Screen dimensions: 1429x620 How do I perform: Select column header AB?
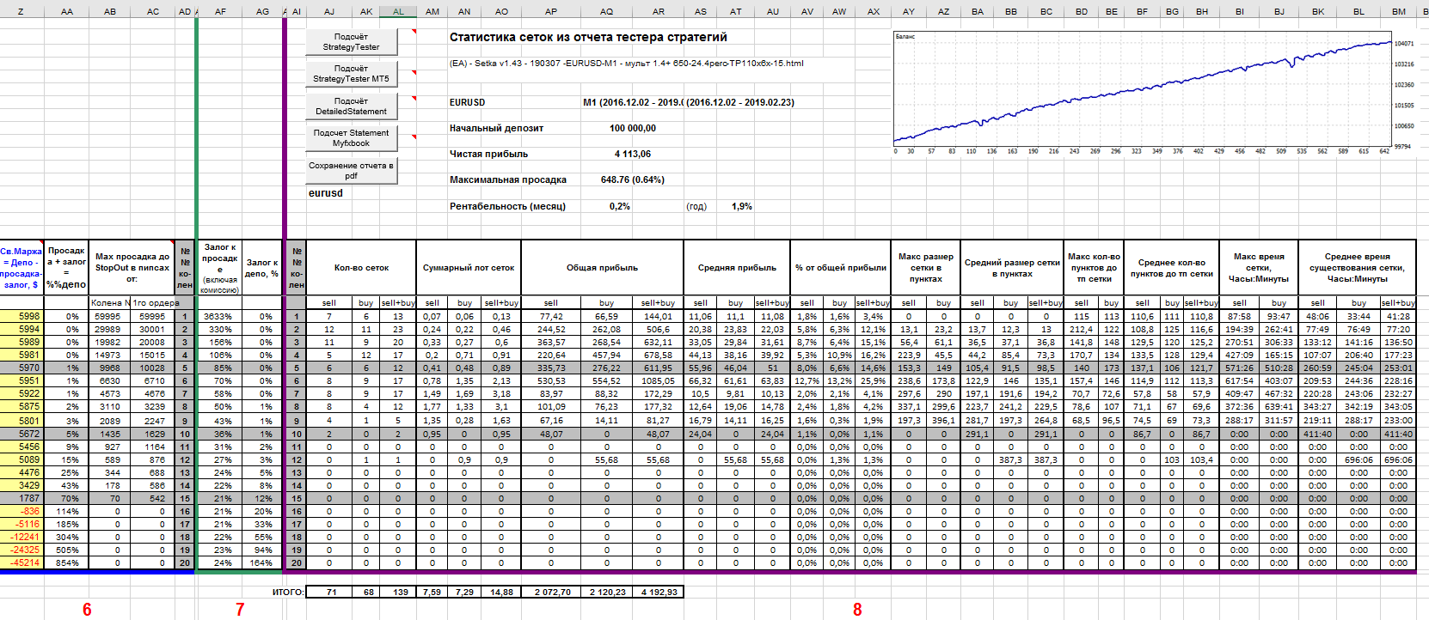pos(110,11)
